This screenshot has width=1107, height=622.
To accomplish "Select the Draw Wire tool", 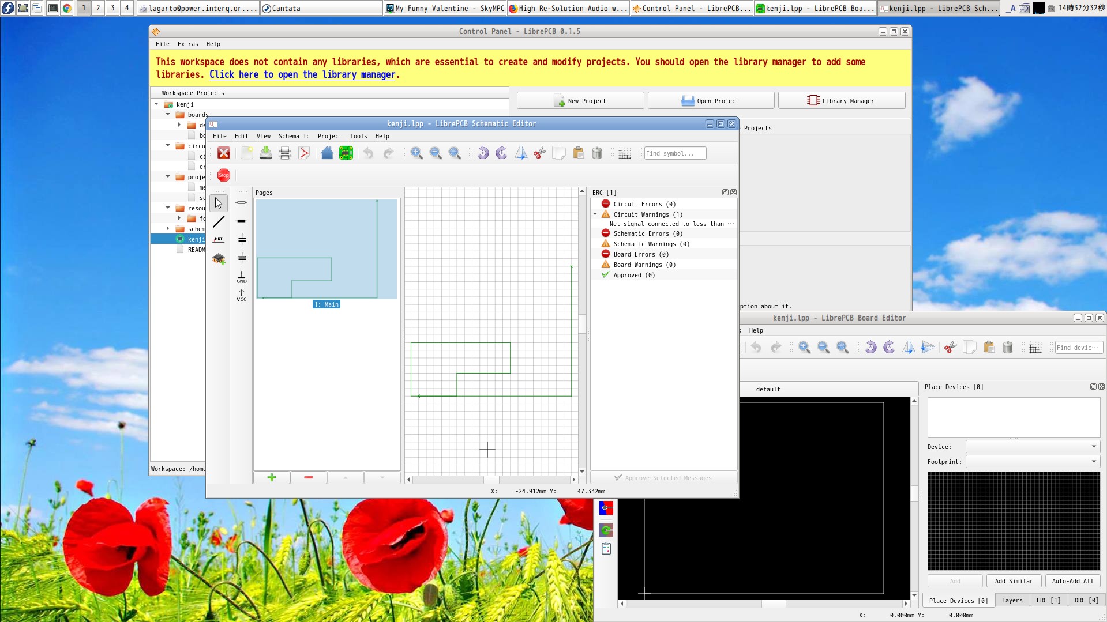I will pyautogui.click(x=219, y=221).
